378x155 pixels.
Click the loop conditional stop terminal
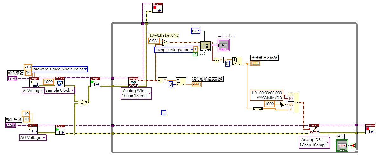point(353,145)
